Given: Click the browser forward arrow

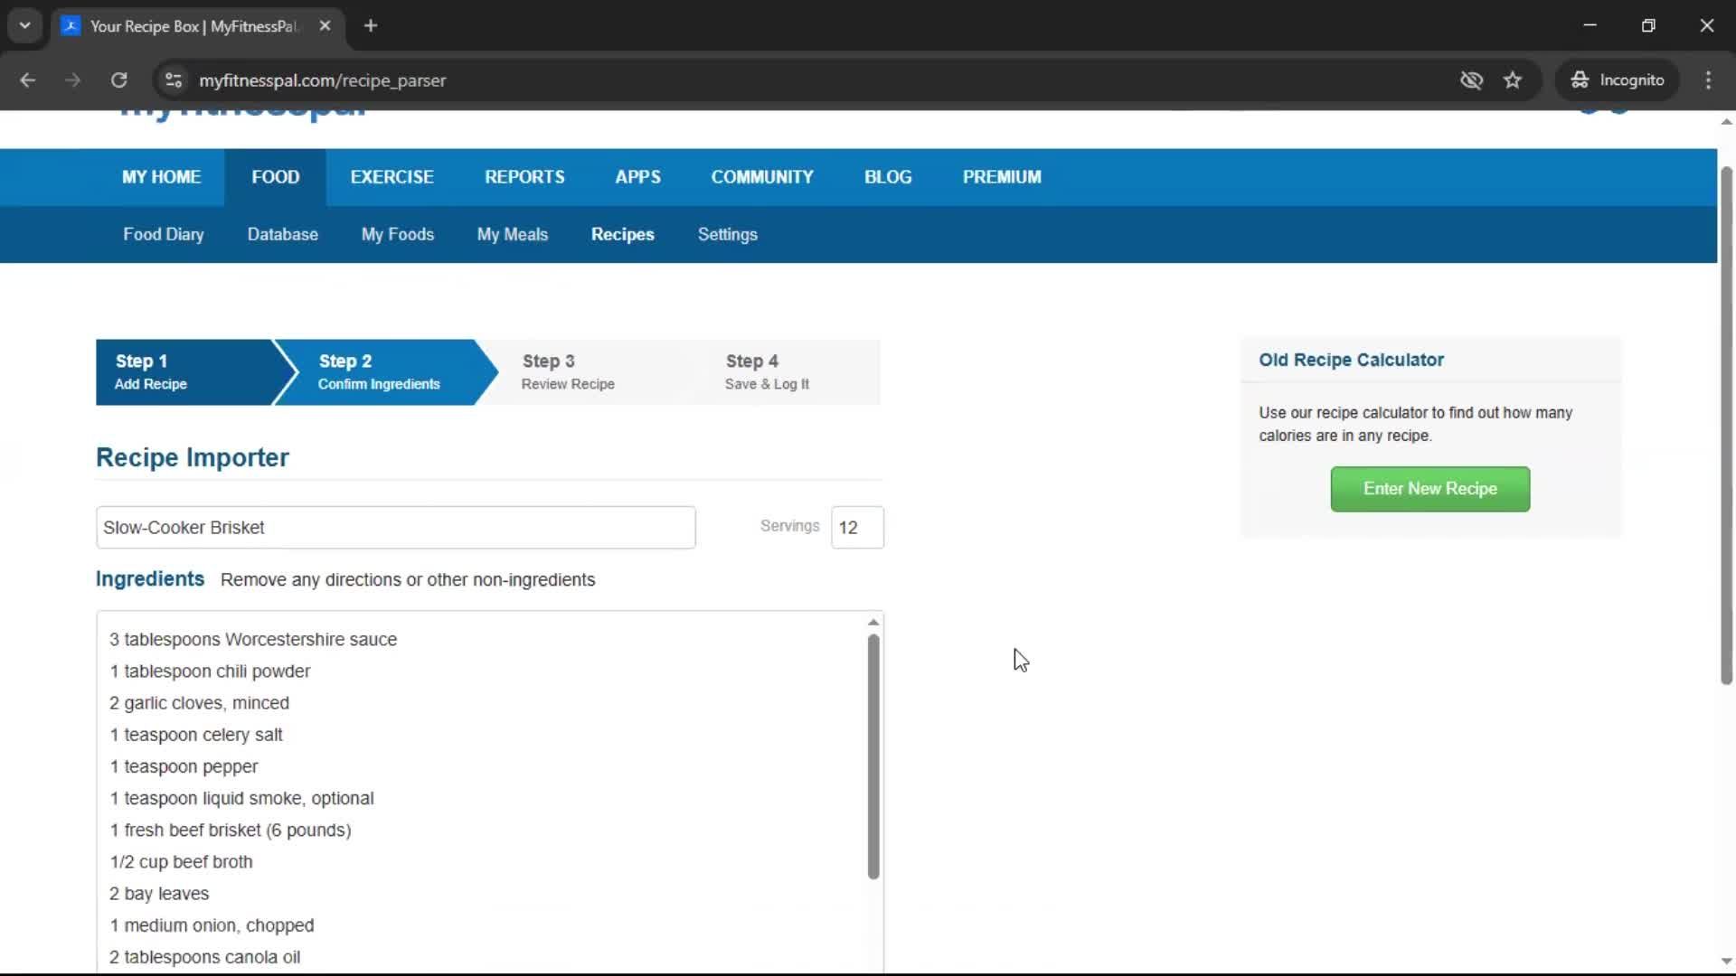Looking at the screenshot, I should tap(72, 80).
